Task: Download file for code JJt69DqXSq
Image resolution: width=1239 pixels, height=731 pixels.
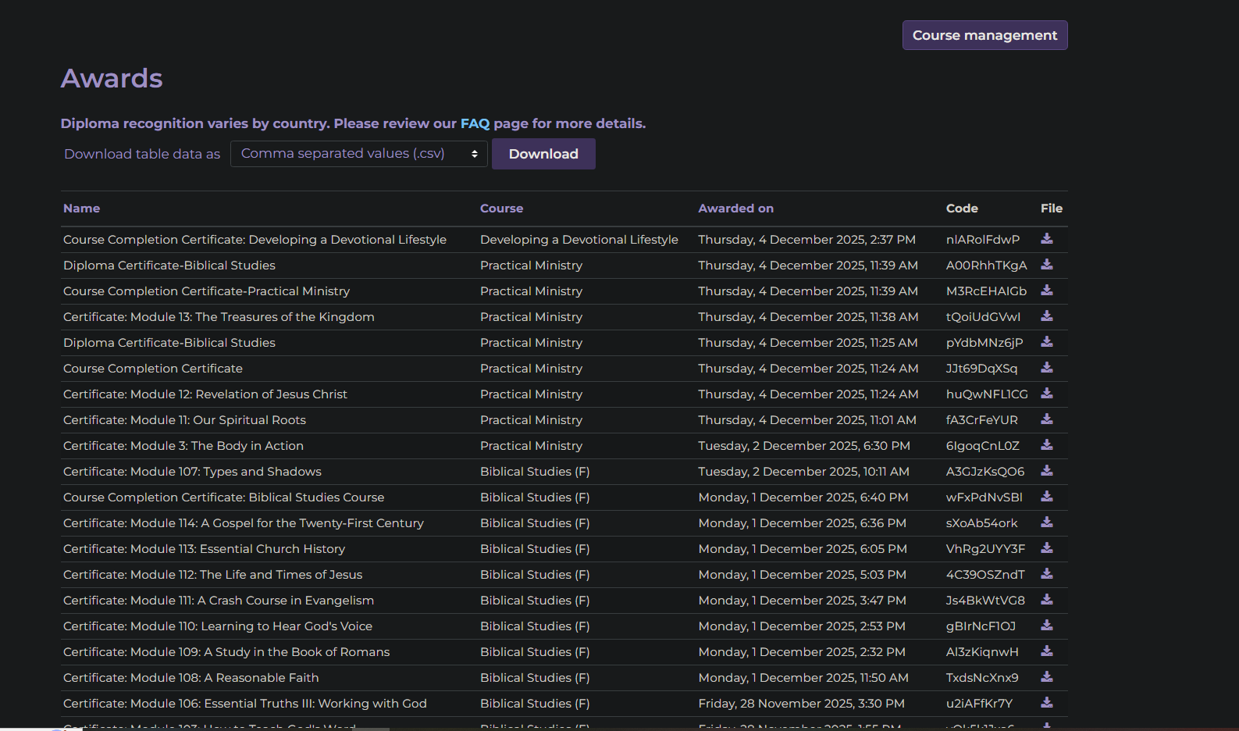Action: click(x=1047, y=368)
